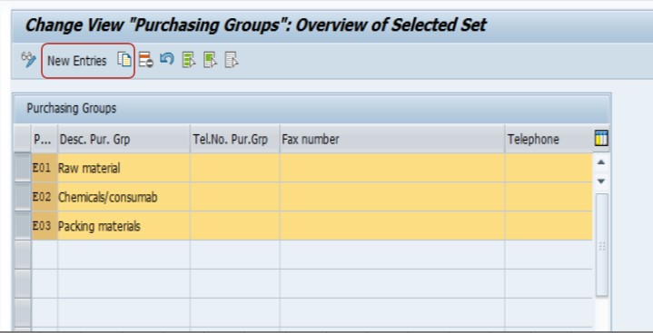
Task: Click the Display/Change toggle pencil icon
Action: click(29, 61)
